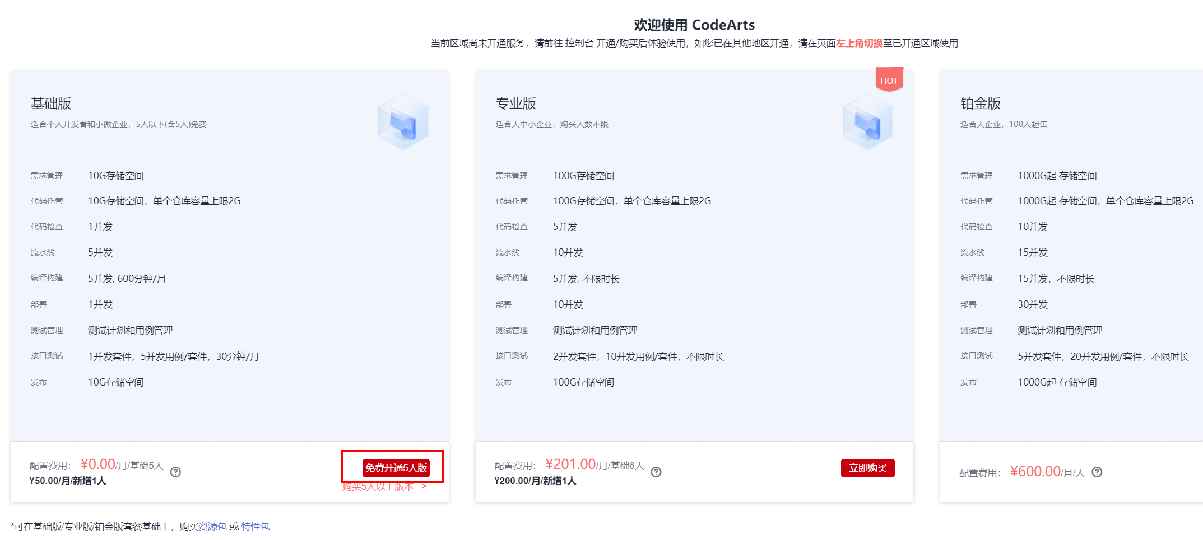Click the ¥201.00 monthly price
This screenshot has height=540, width=1203.
coord(571,464)
